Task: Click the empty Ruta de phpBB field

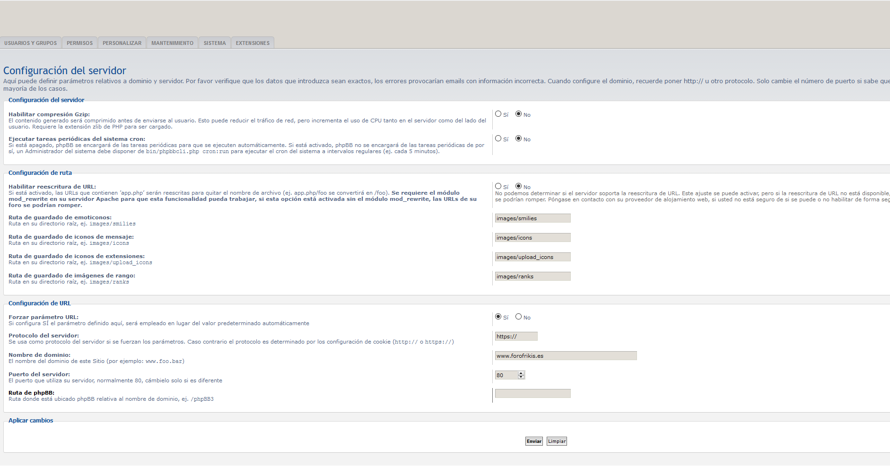Action: pos(532,394)
